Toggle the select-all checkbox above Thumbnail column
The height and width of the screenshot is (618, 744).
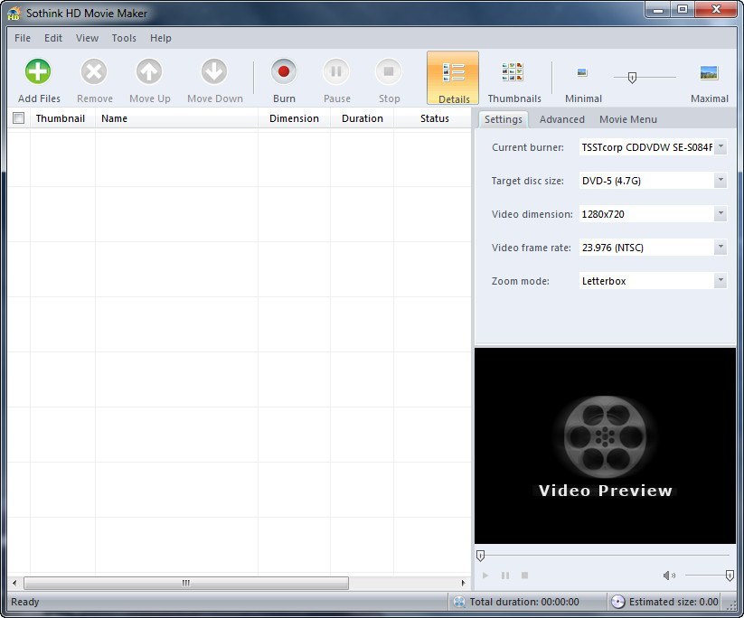point(18,117)
